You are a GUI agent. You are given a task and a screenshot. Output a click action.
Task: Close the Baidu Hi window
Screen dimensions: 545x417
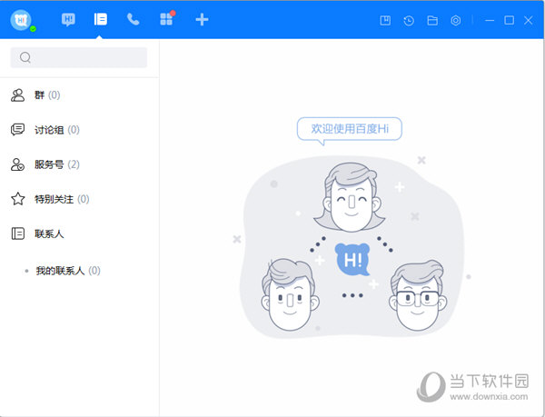tap(529, 20)
